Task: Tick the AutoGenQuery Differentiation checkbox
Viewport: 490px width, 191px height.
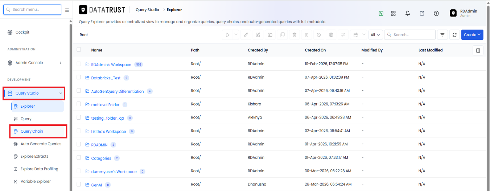Action: (79, 91)
